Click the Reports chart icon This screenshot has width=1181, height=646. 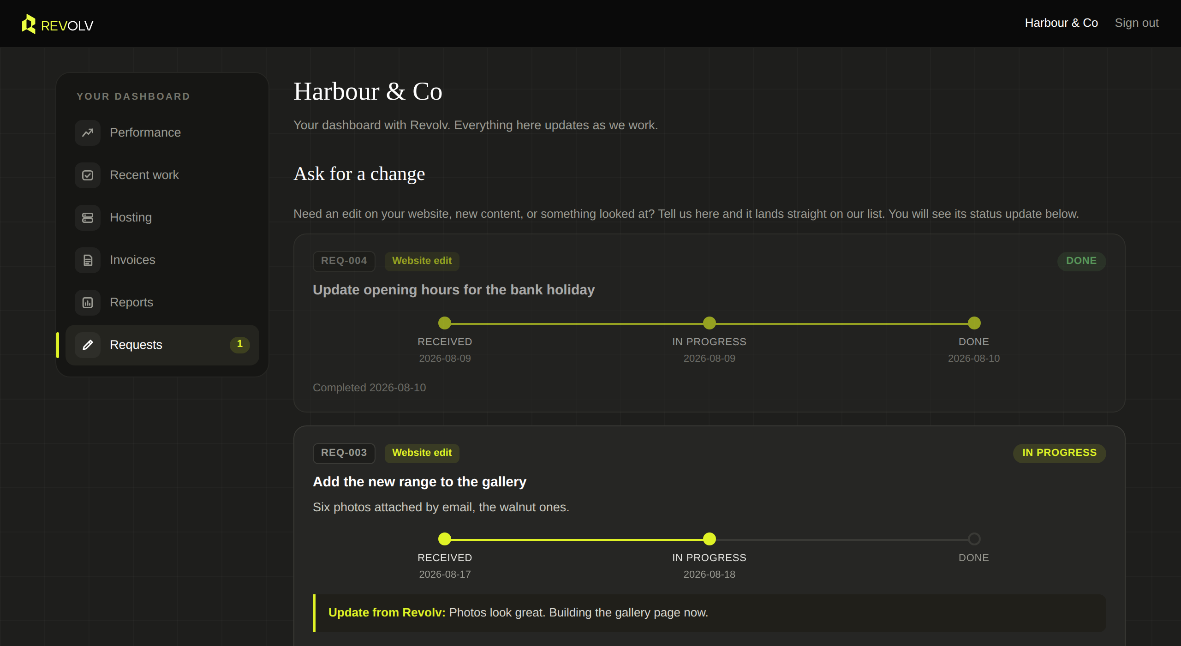point(88,303)
